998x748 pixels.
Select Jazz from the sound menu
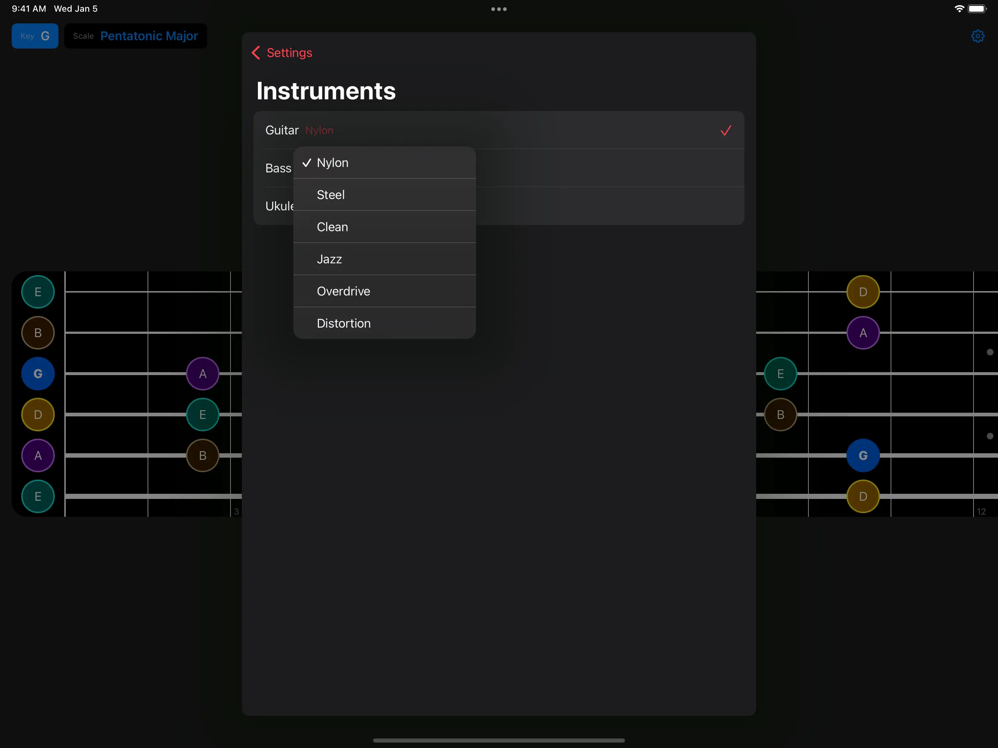click(330, 259)
